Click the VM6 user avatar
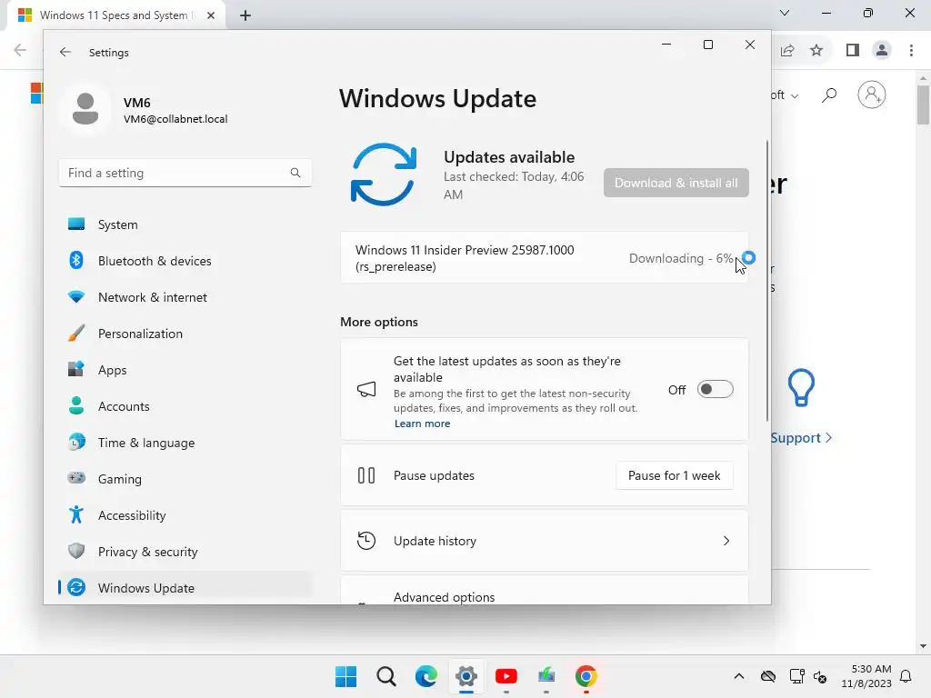Screen dimensions: 931x698 click(85, 109)
